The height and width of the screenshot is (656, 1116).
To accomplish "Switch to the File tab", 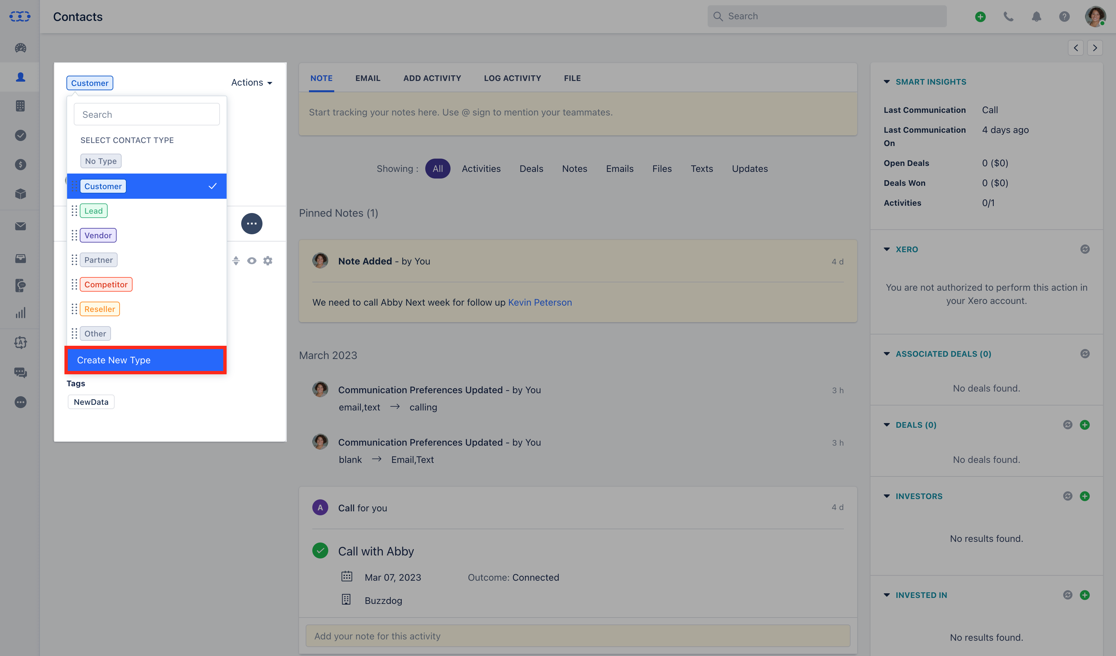I will [x=572, y=78].
